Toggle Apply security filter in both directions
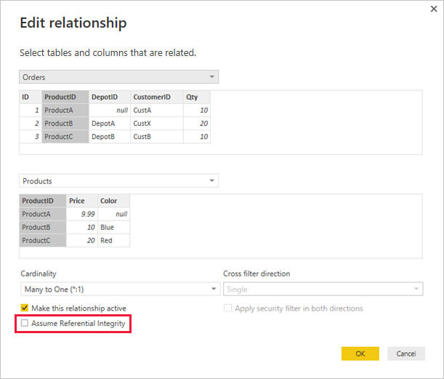 click(x=228, y=308)
